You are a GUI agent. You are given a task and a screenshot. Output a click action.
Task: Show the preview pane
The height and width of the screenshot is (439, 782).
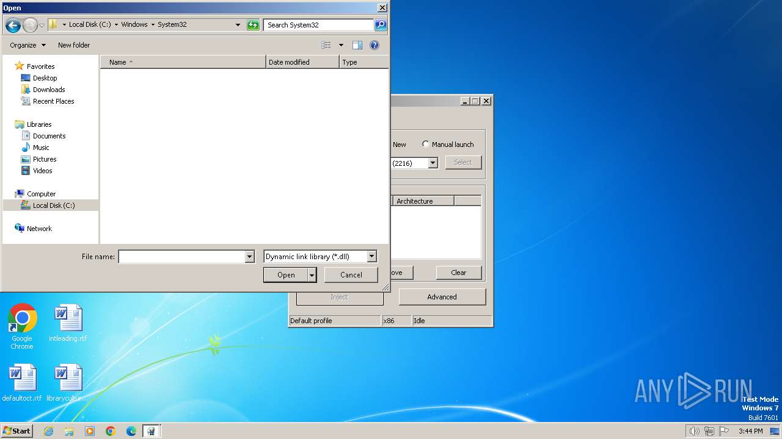(x=357, y=45)
